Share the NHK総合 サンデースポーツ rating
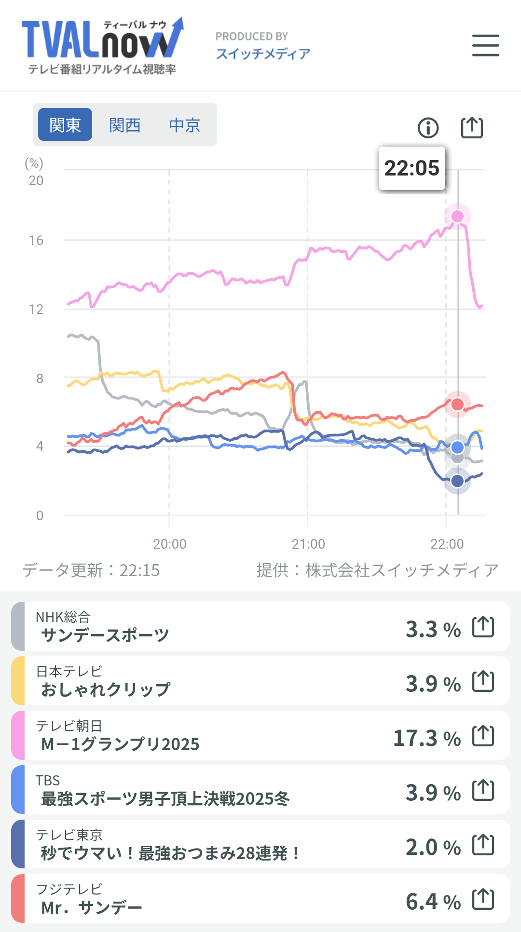The image size is (521, 932). (x=483, y=627)
